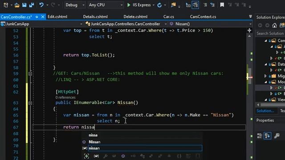This screenshot has height=160, width=285.
Task: Click the Categorized icon in Properties panel
Action: click(x=260, y=136)
